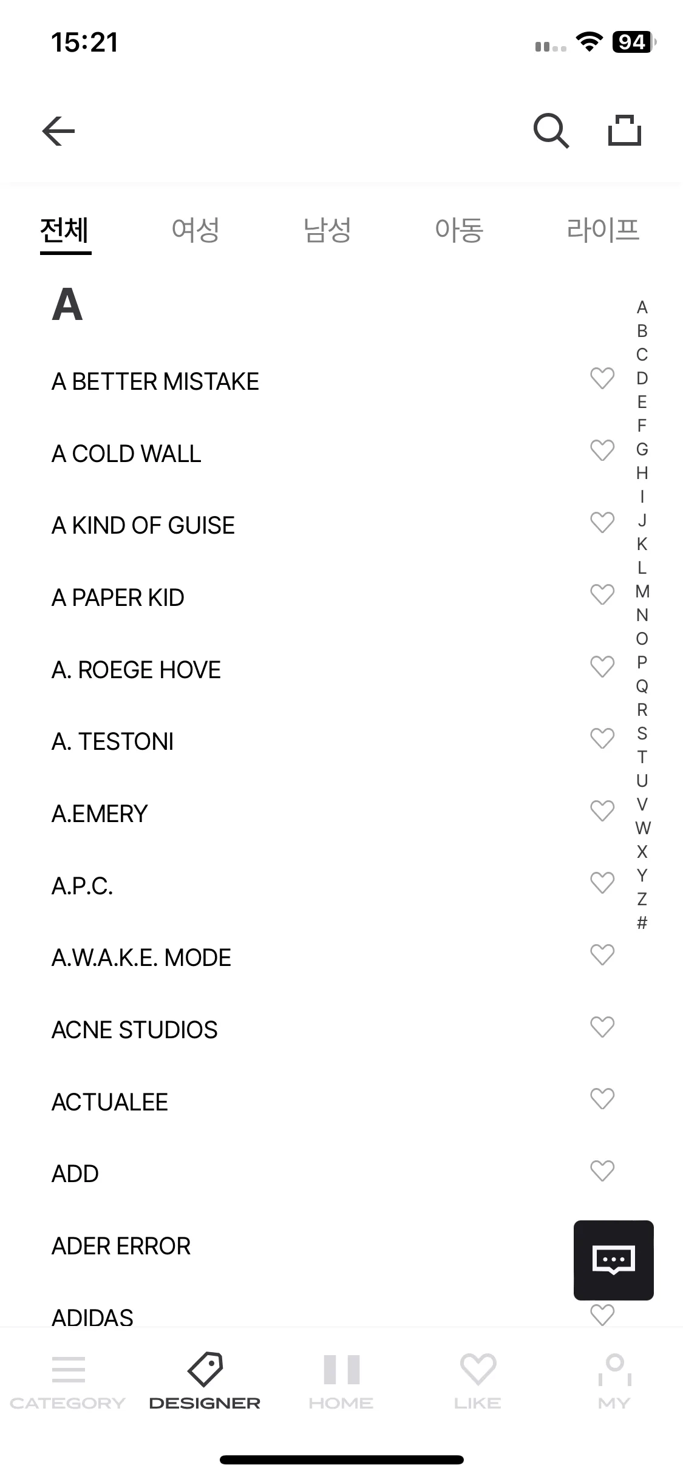Jump to letter M in index

point(642,591)
